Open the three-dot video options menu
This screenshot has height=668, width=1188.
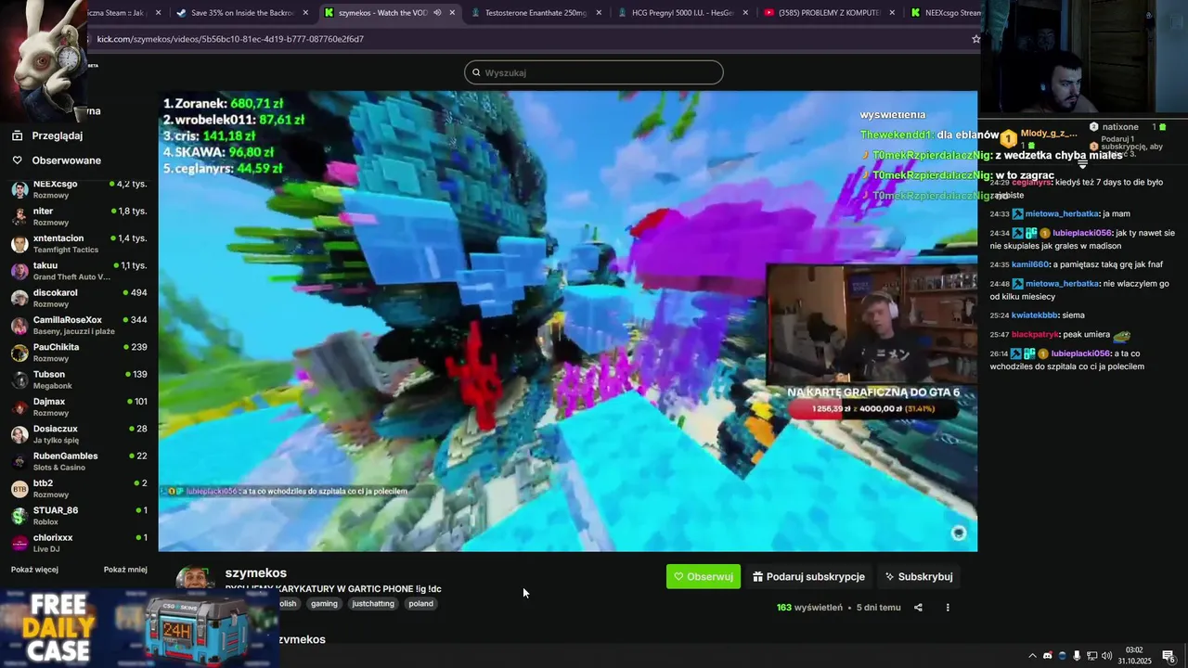point(948,608)
